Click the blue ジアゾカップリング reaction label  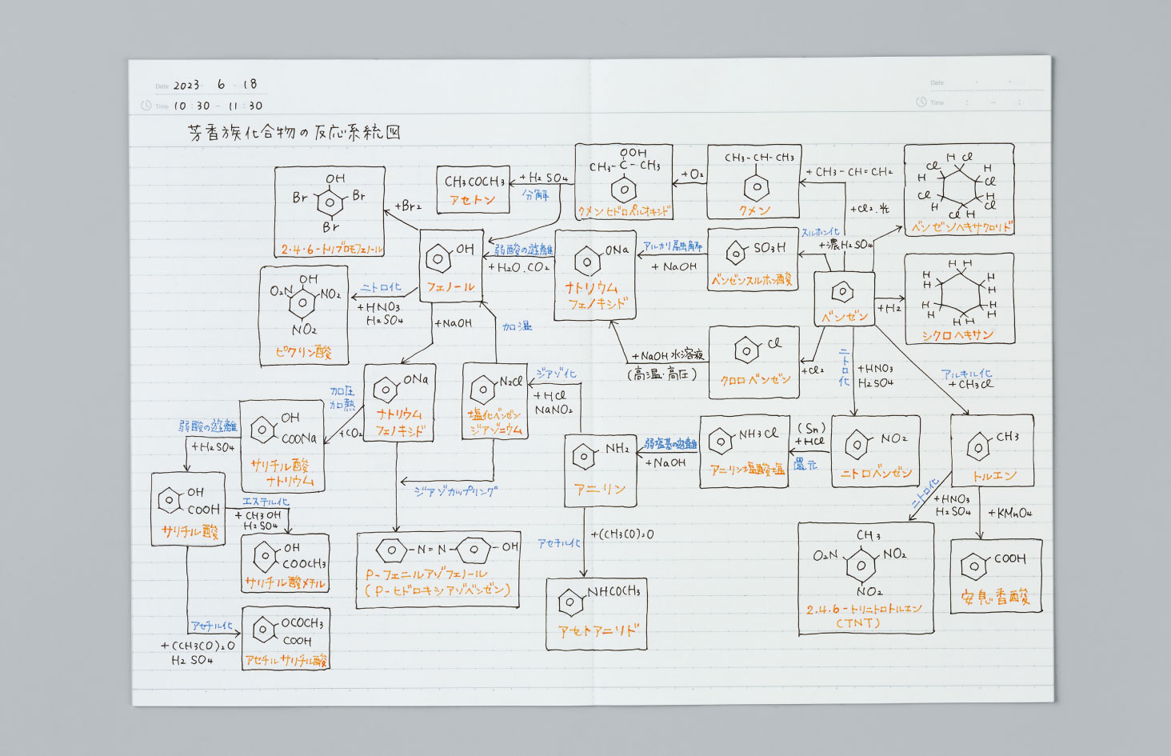455,491
